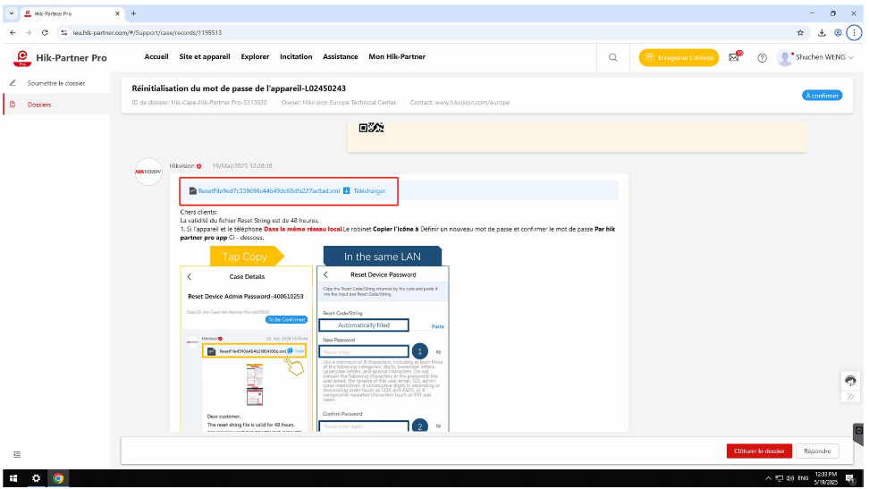
Task: Expand the side panel double-chevron icon
Action: (x=850, y=396)
